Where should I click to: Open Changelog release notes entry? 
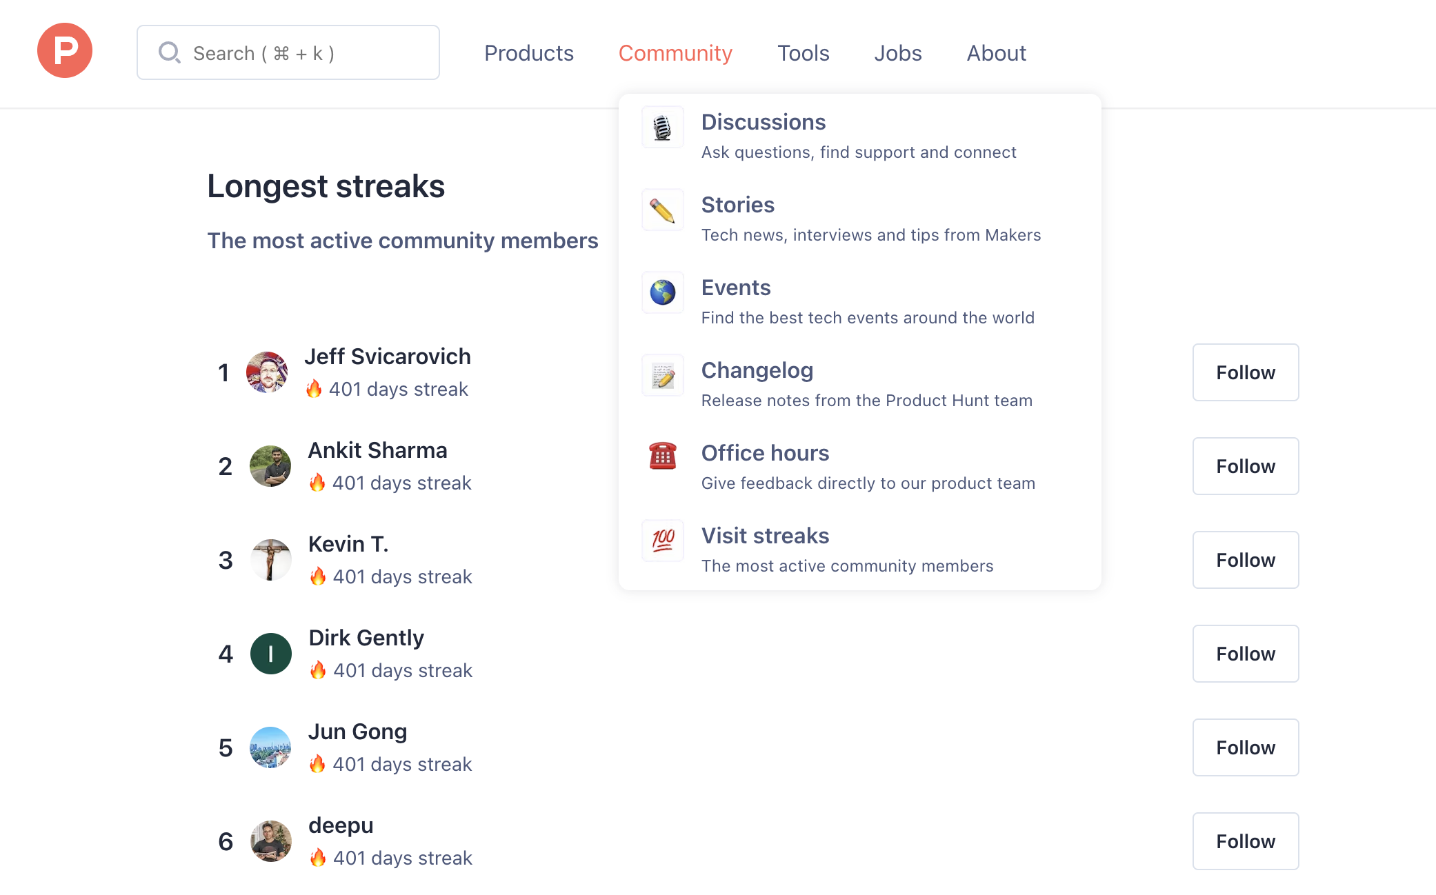pos(757,370)
